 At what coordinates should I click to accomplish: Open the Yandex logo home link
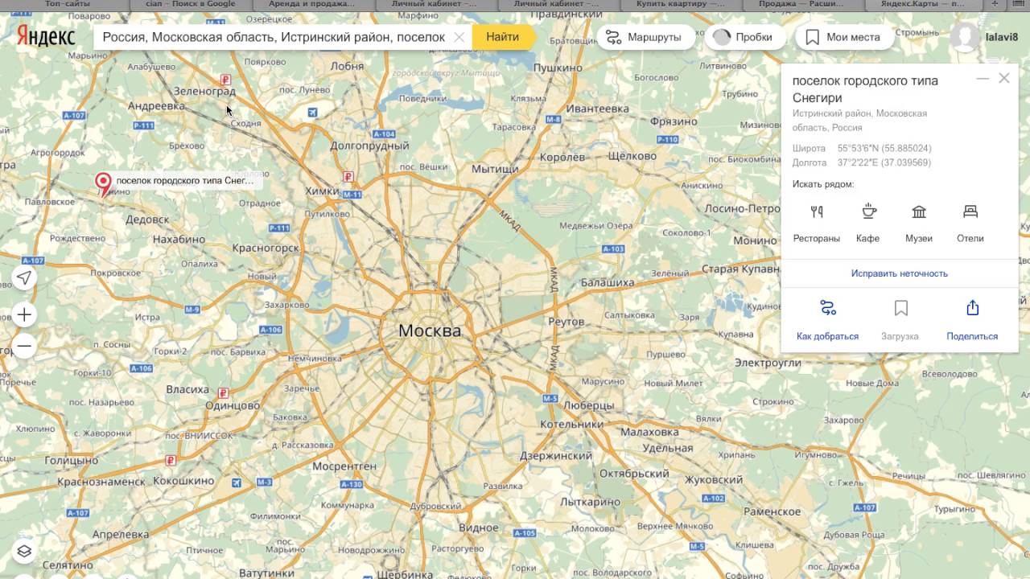point(47,37)
